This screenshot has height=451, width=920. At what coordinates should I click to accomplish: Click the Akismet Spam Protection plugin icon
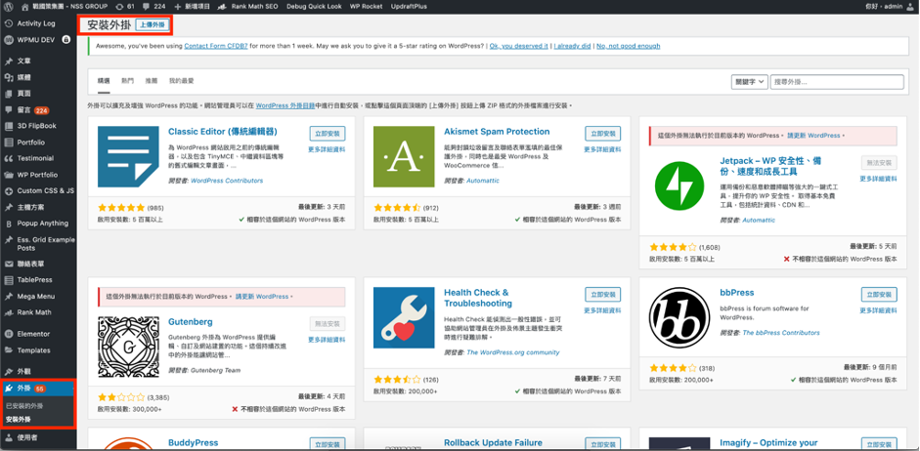point(404,156)
